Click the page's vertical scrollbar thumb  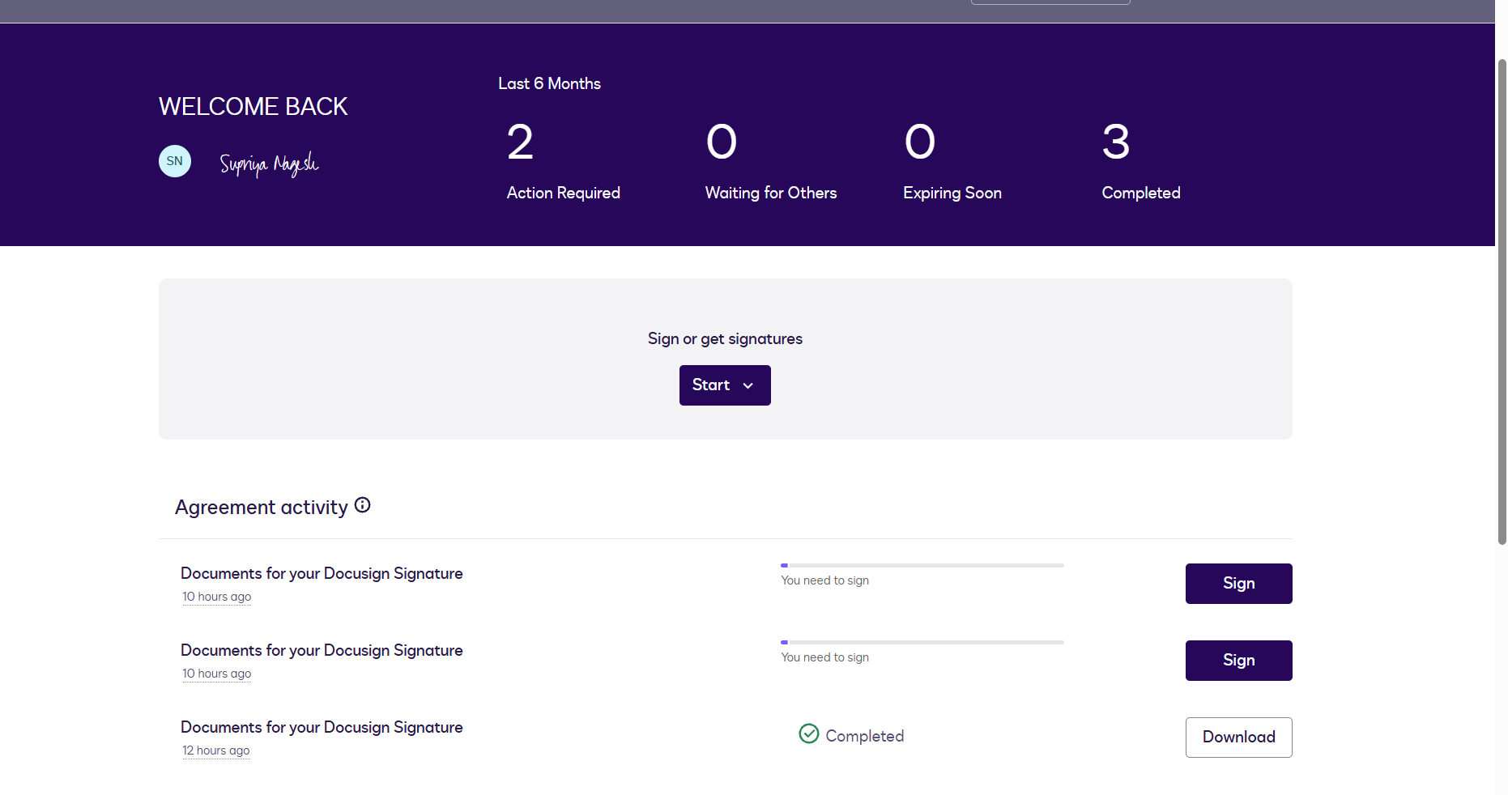coord(1502,301)
